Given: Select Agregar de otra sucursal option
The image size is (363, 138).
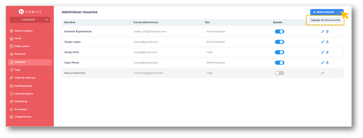Looking at the screenshot, I should (x=325, y=20).
